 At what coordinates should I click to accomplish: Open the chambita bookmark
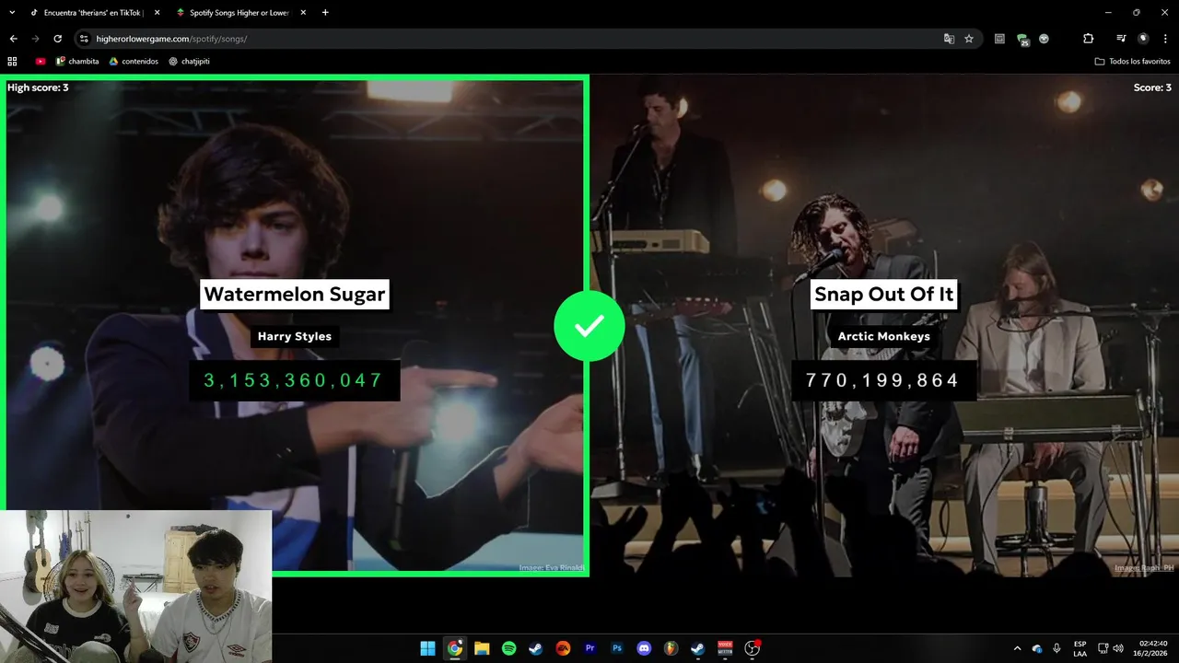77,62
